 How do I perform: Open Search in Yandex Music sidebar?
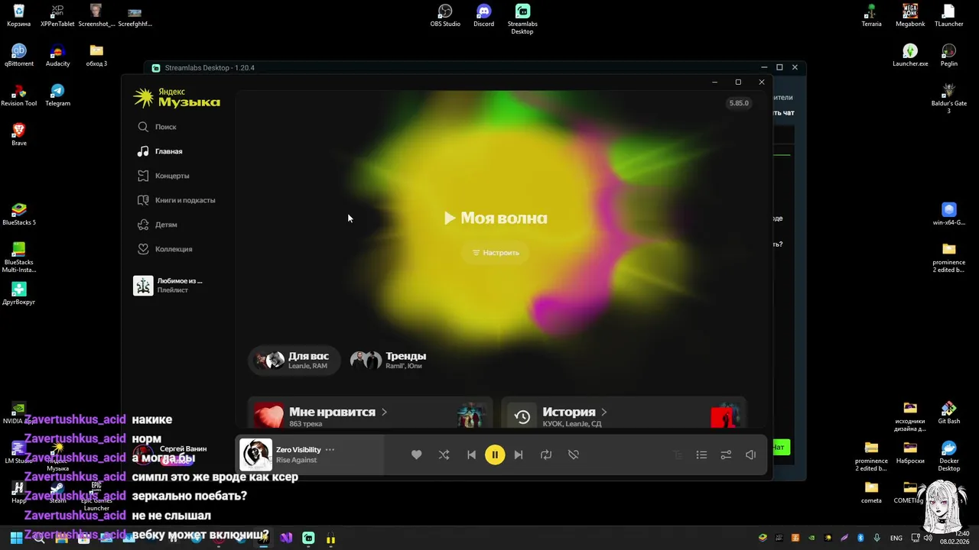(x=157, y=127)
